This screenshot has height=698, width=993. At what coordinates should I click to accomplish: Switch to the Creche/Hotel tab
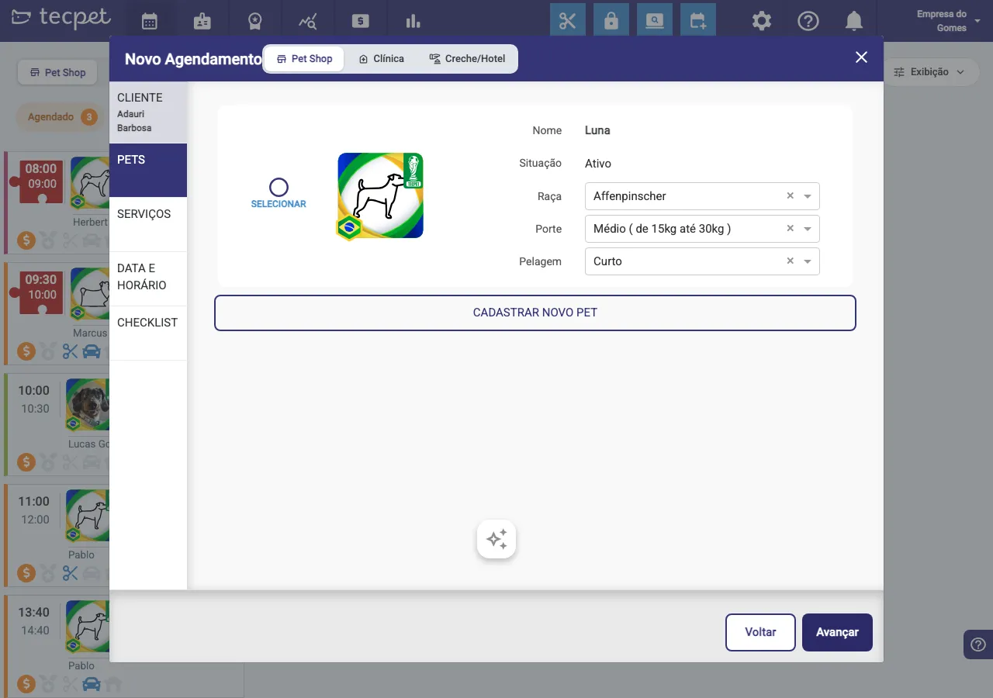pyautogui.click(x=467, y=58)
